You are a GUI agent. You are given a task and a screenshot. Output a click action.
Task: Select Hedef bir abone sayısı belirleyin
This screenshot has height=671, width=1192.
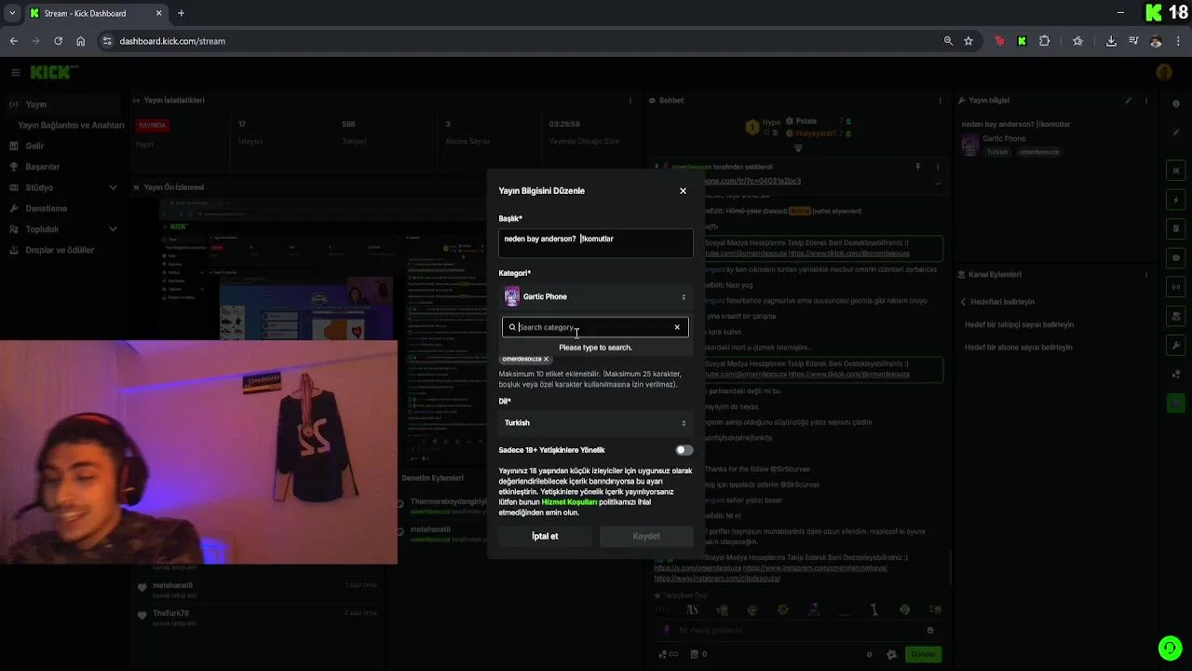(x=1018, y=347)
